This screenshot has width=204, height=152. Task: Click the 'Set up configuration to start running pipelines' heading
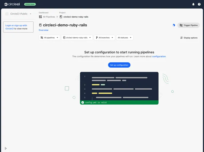[119, 52]
